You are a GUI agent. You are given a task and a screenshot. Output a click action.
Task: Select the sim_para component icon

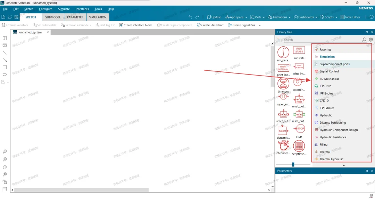click(283, 52)
